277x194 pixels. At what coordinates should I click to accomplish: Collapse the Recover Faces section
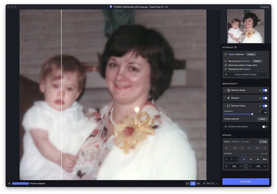[x=225, y=106]
